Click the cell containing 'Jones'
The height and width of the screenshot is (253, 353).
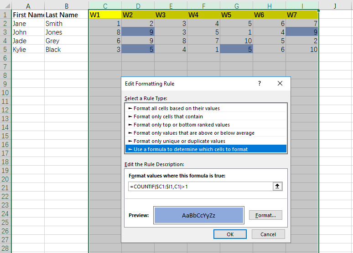click(x=67, y=32)
